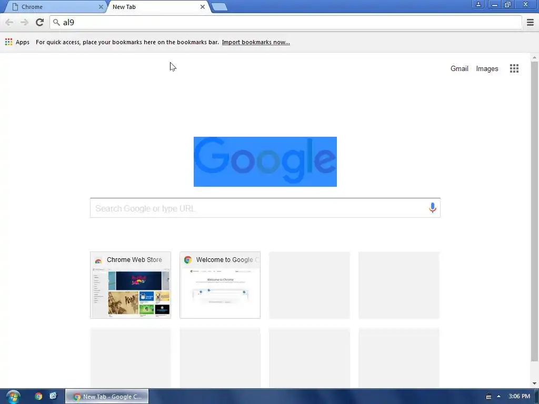
Task: Open the Chrome hamburger menu
Action: [x=530, y=22]
